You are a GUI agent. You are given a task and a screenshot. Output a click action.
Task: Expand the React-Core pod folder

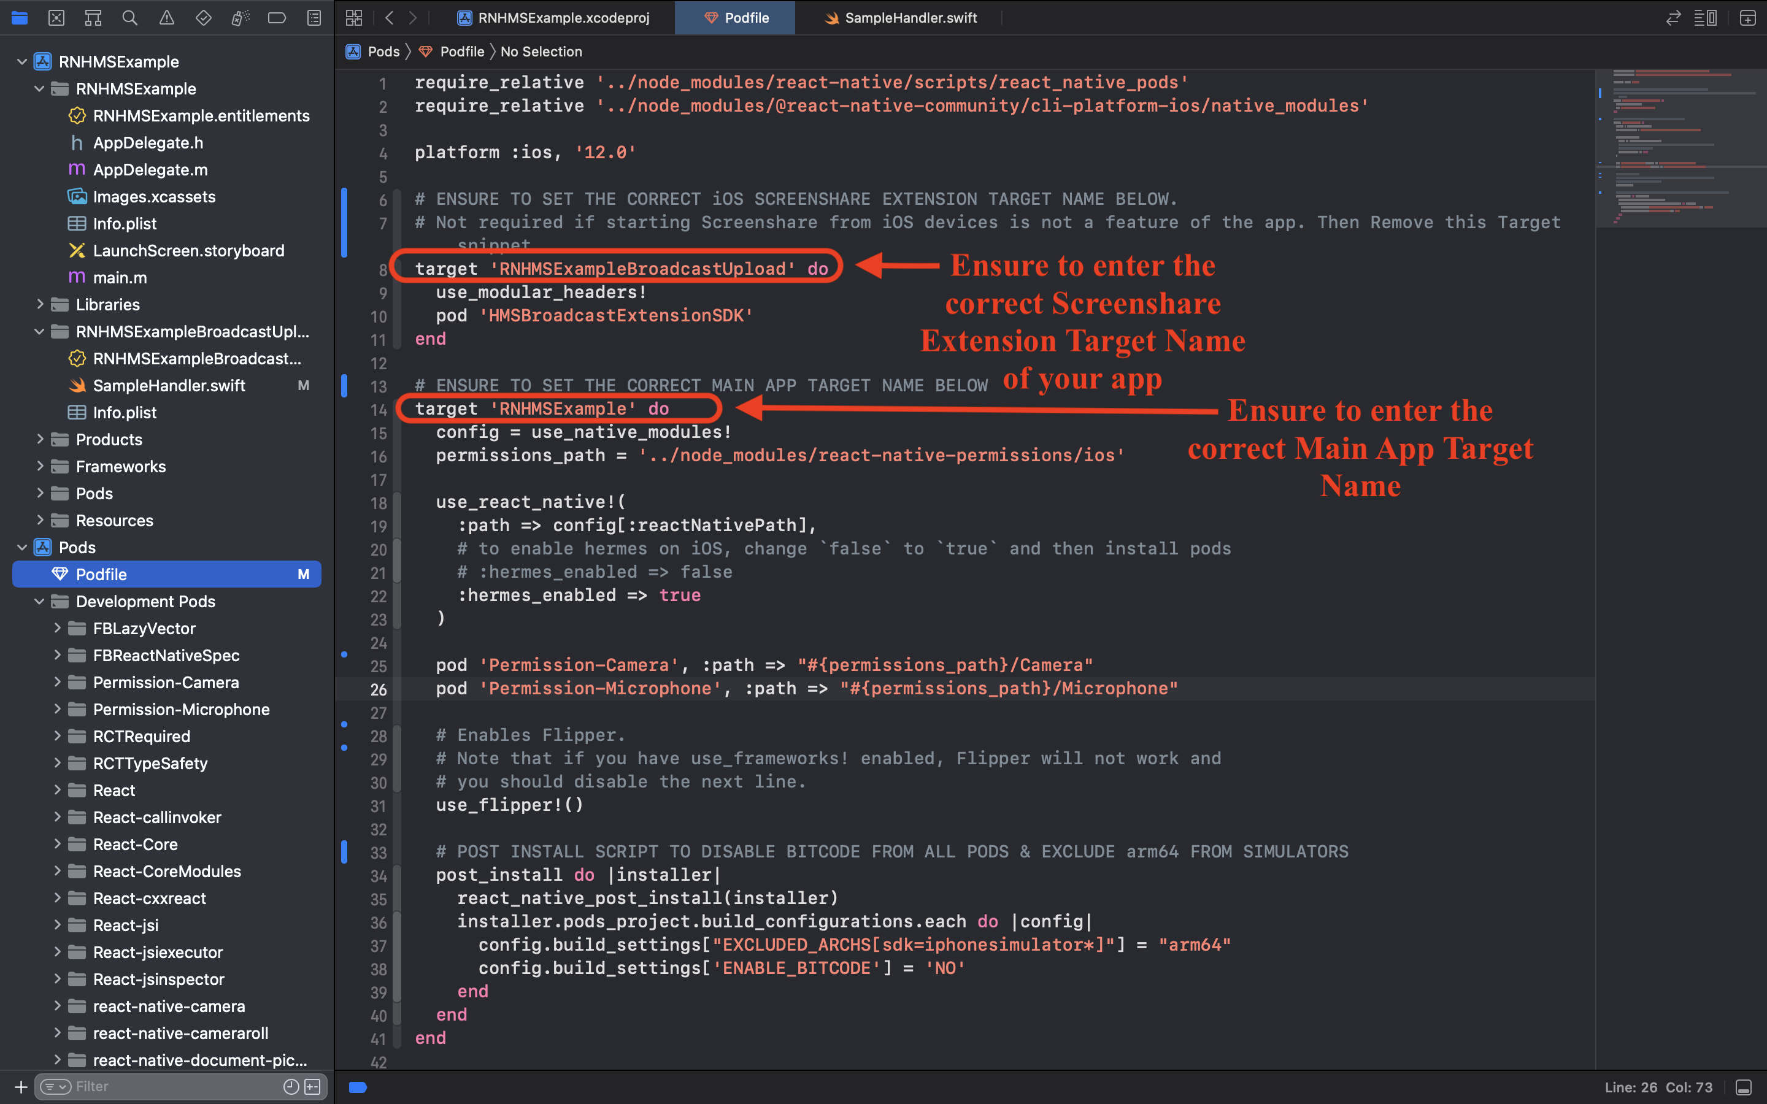[x=57, y=844]
